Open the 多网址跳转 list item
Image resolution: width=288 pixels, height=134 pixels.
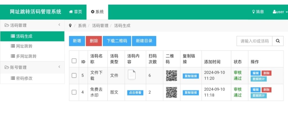[26, 56]
